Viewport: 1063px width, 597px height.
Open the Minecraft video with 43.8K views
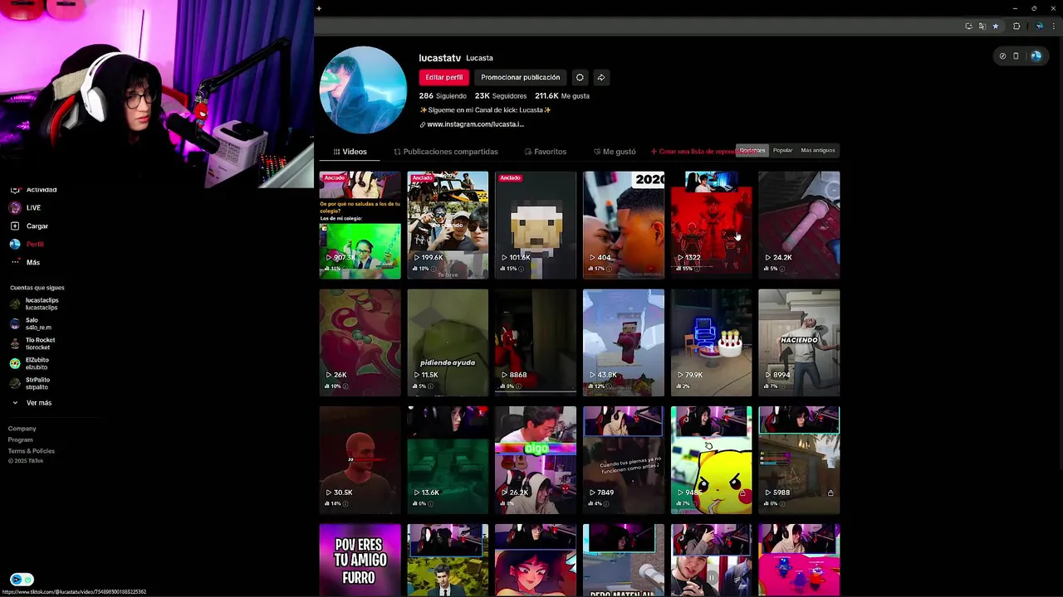(x=624, y=342)
